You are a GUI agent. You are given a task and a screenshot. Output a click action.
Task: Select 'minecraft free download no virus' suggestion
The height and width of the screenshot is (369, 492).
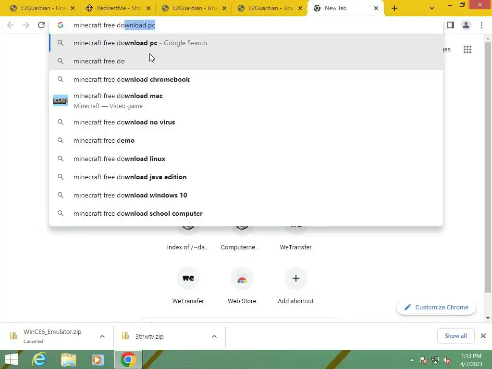(x=246, y=122)
